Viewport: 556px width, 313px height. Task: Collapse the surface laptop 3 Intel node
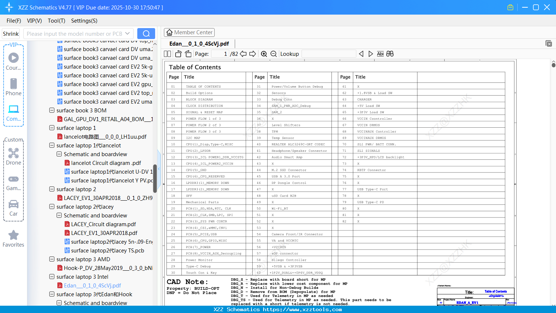(x=52, y=277)
